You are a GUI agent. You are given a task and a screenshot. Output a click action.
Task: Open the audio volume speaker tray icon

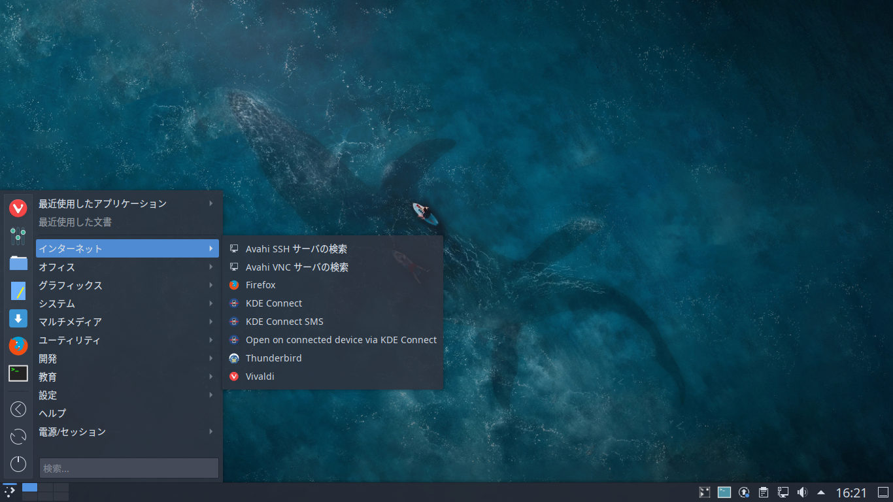click(803, 492)
